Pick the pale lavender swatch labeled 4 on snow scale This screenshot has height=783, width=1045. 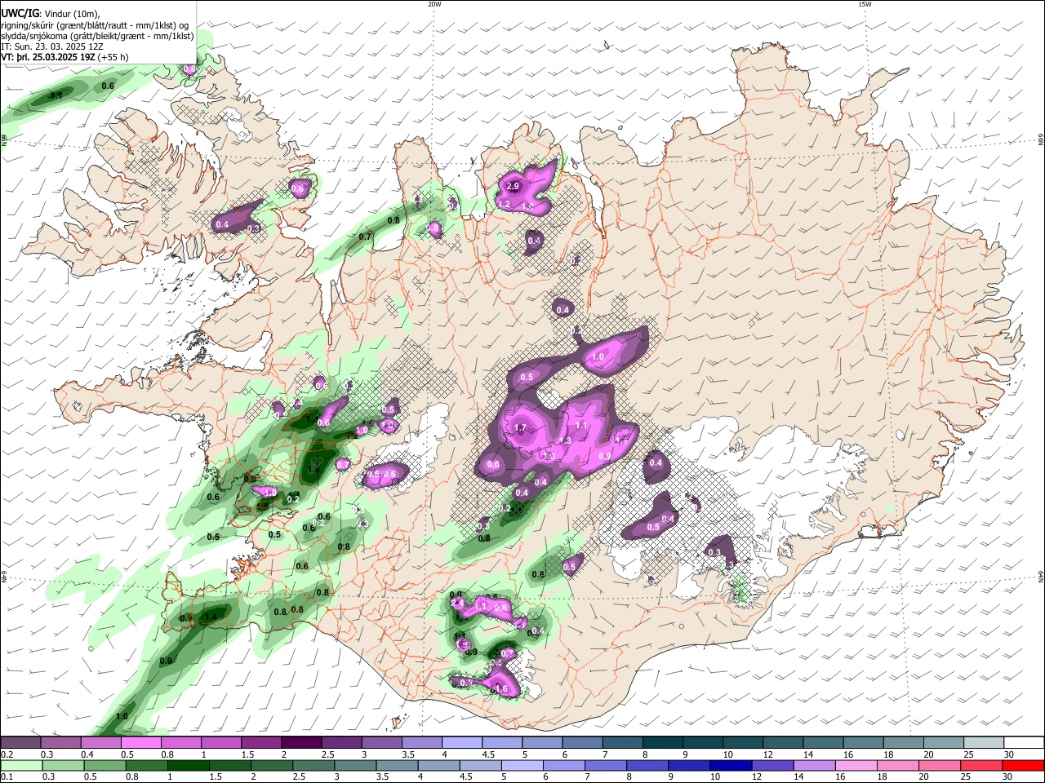[x=462, y=743]
